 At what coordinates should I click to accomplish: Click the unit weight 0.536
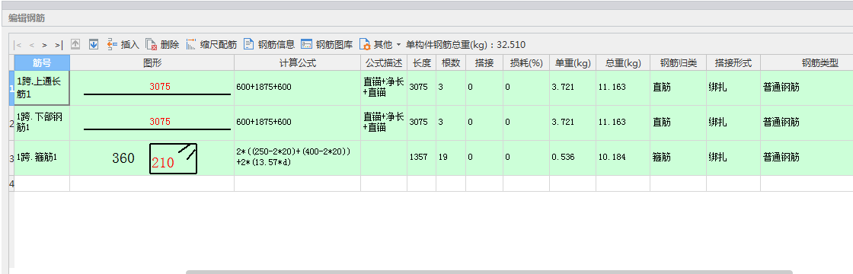pyautogui.click(x=563, y=157)
